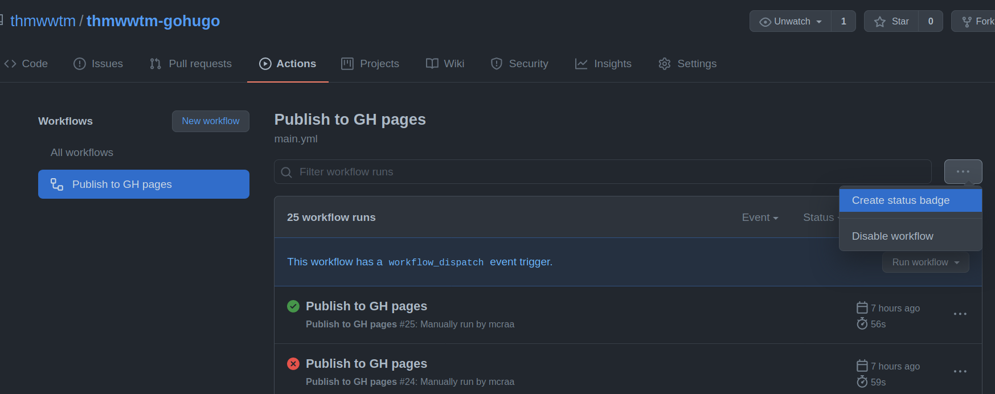Open the Code tab

26,64
